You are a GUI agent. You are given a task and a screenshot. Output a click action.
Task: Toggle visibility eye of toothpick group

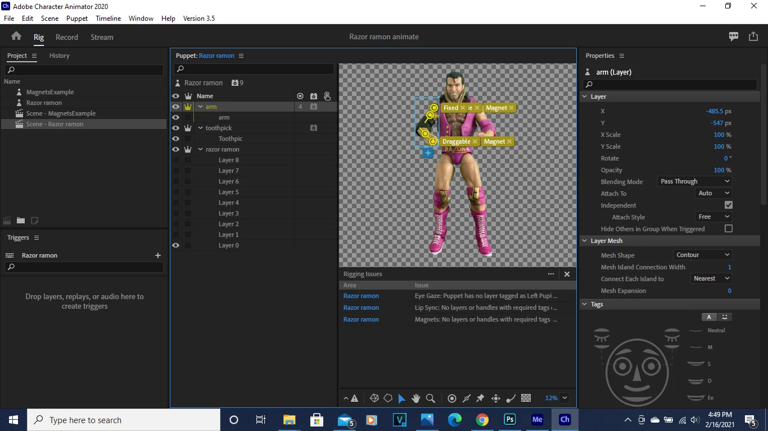176,128
